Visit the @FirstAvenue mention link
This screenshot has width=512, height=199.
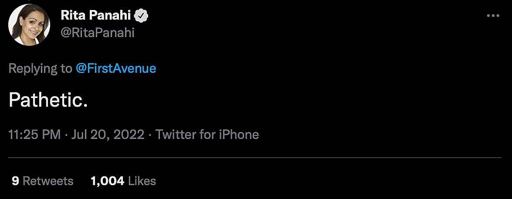click(116, 68)
